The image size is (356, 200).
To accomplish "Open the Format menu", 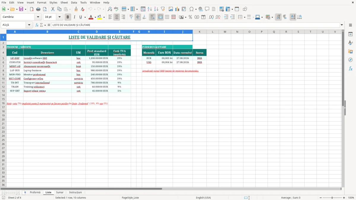I will [42, 2].
